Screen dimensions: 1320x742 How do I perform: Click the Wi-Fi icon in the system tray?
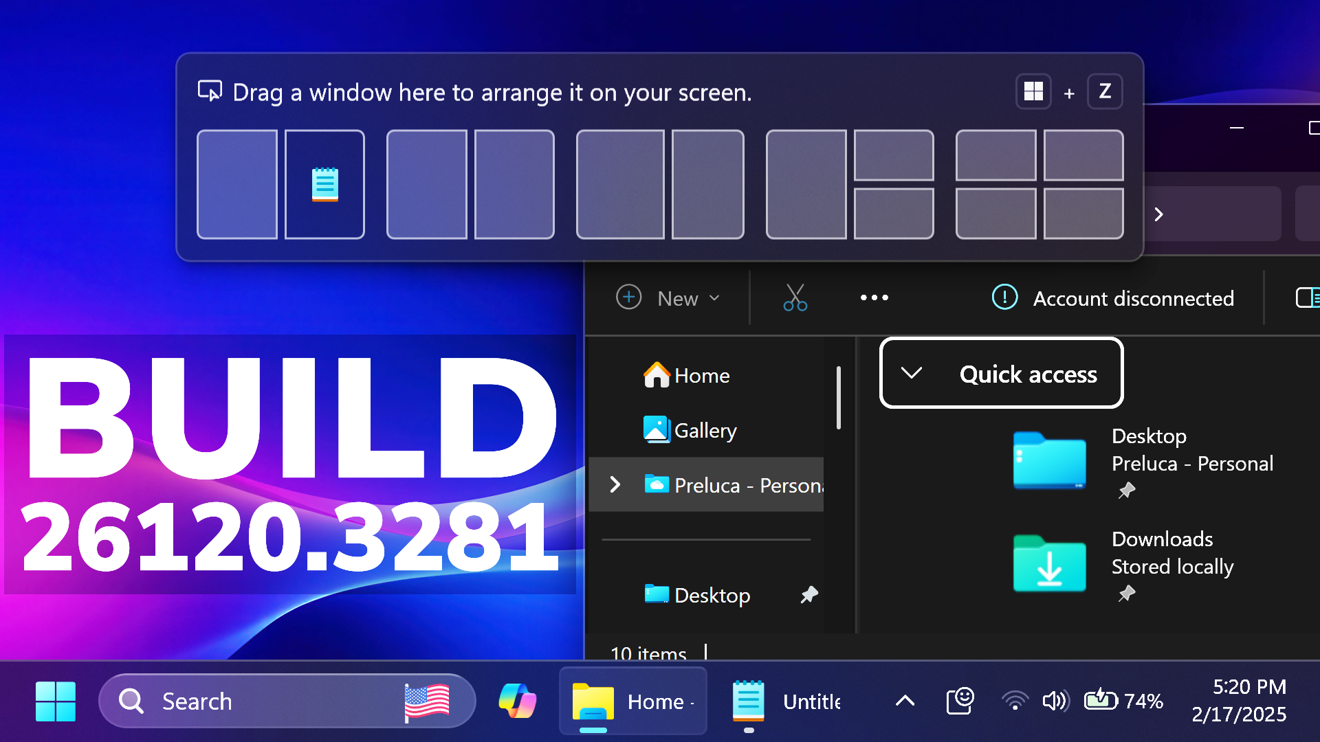coord(1015,701)
